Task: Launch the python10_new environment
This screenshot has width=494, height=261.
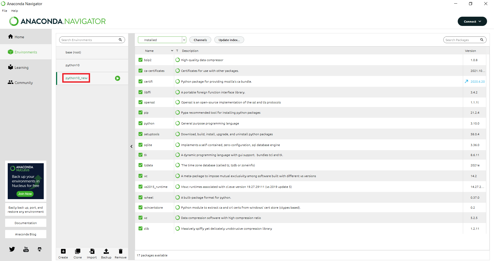Action: (118, 78)
